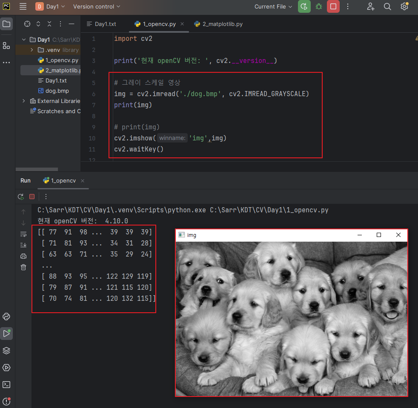The image size is (418, 408).
Task: Select Scratches and Consoles node
Action: tap(55, 111)
